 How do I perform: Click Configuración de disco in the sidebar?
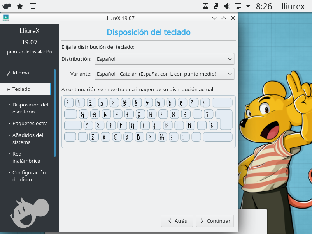[x=29, y=176]
